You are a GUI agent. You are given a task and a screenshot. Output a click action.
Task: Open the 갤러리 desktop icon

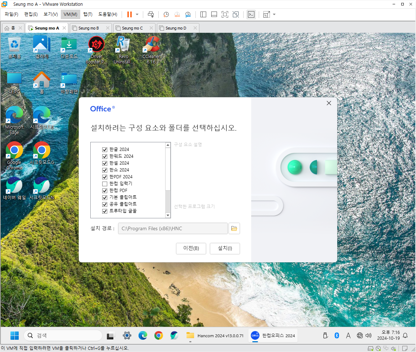point(42,47)
